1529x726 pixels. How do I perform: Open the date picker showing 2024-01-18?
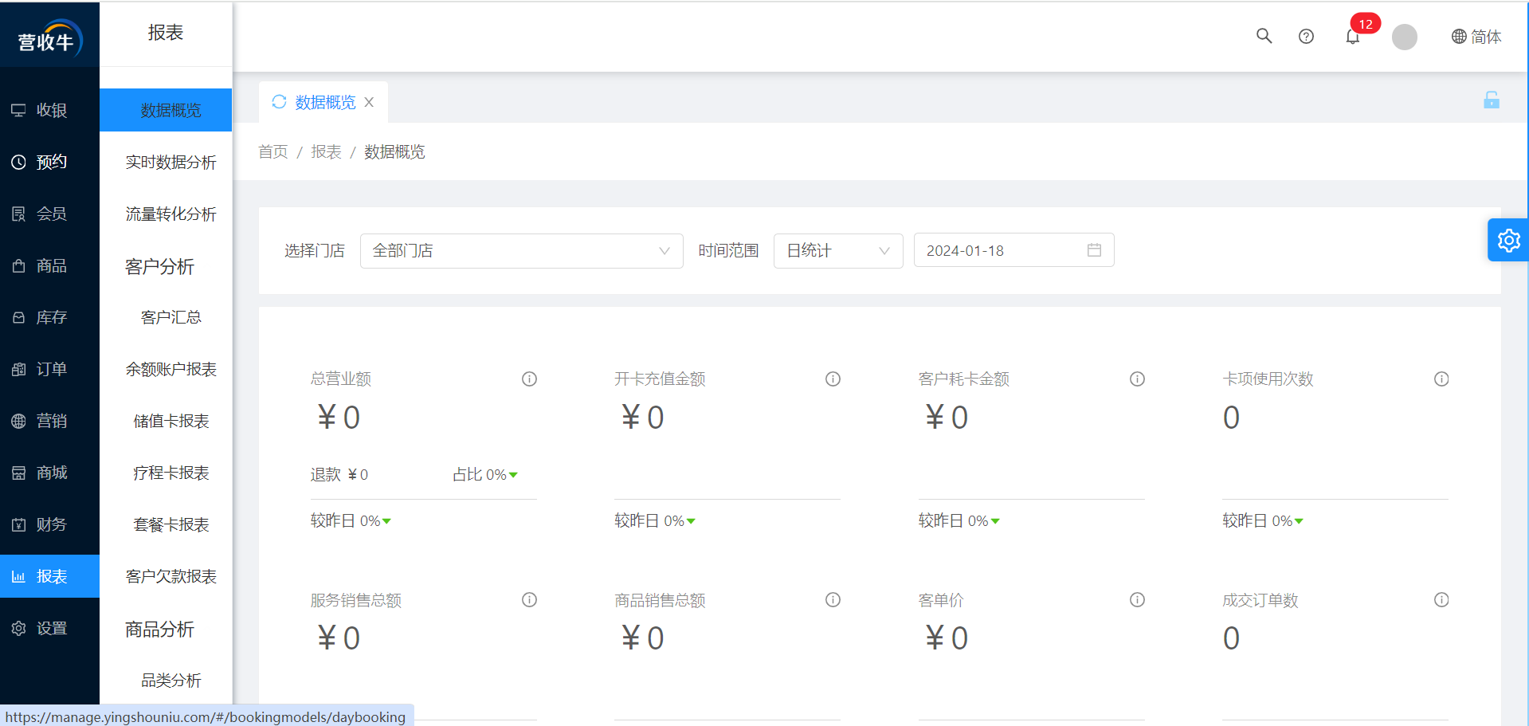pyautogui.click(x=1013, y=251)
